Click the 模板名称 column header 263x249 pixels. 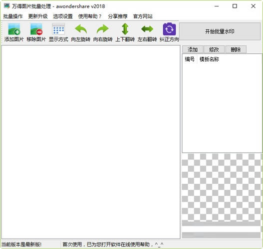tap(209, 59)
